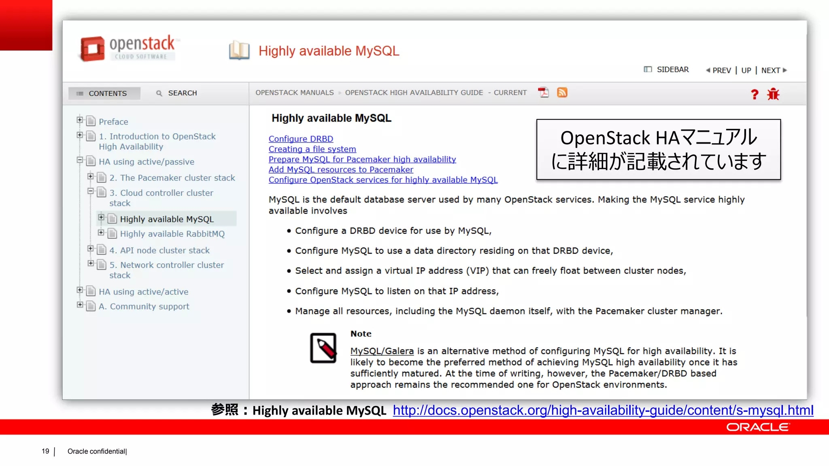
Task: Click the page icon beside The Pacemaker cluster stack
Action: (x=102, y=177)
